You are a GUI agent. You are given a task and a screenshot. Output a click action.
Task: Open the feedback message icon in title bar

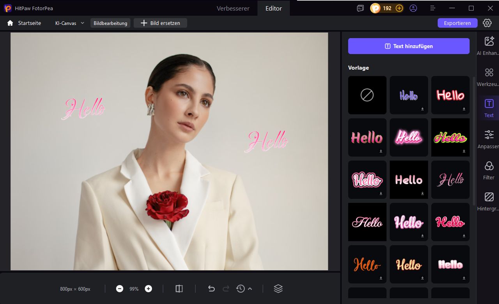pos(360,8)
